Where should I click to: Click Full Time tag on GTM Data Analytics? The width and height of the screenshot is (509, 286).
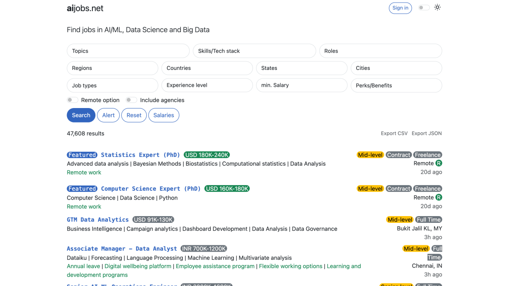coord(429,219)
